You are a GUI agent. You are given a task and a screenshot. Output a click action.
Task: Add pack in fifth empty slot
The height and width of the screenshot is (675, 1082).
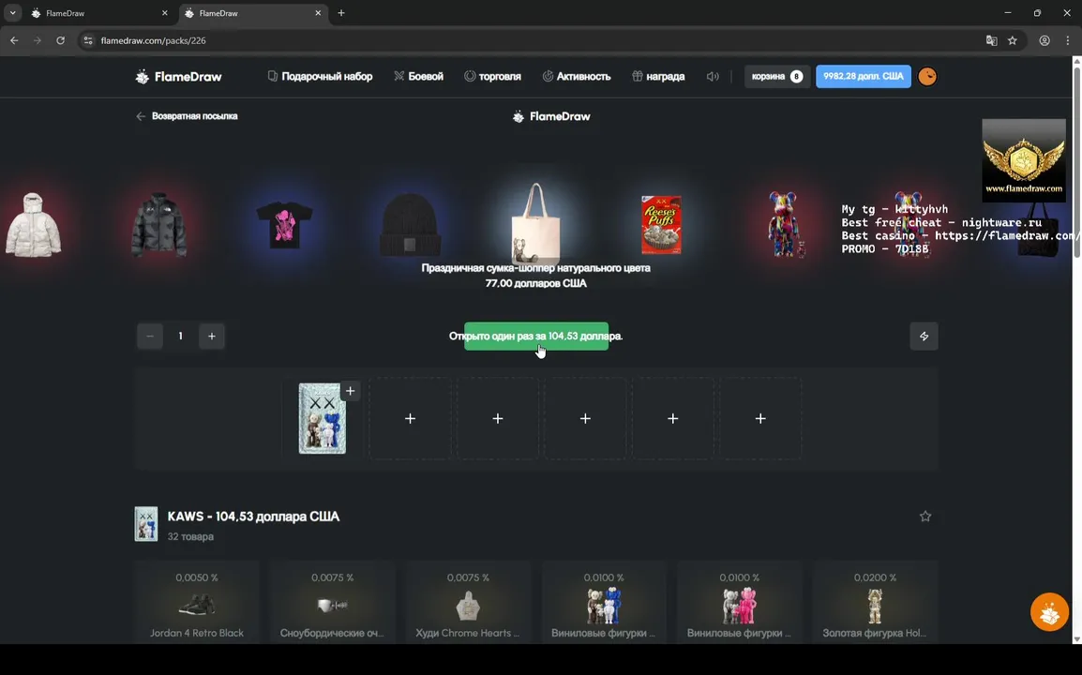pyautogui.click(x=673, y=418)
